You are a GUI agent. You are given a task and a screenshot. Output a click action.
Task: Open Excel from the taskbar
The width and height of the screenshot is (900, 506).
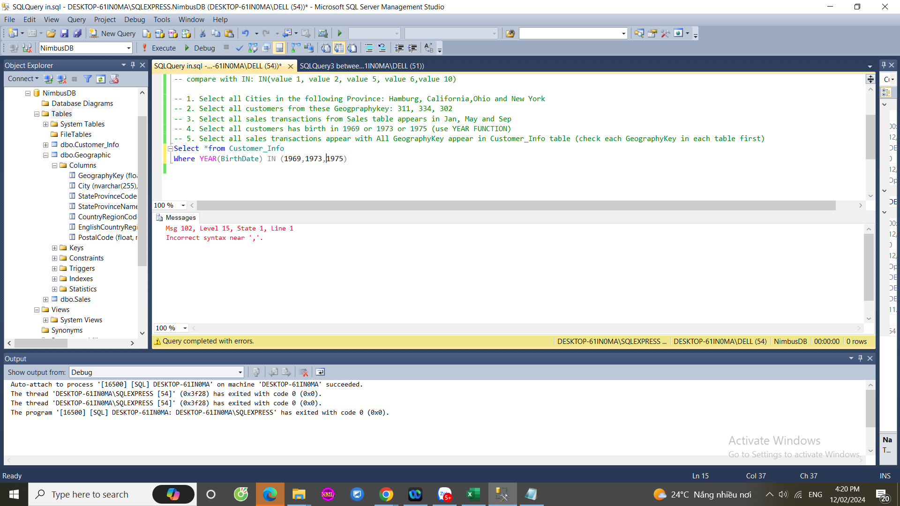point(473,494)
